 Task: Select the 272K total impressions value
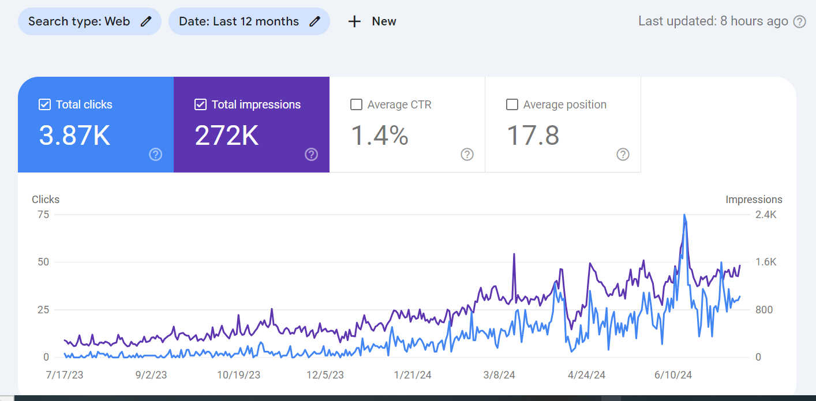point(226,136)
